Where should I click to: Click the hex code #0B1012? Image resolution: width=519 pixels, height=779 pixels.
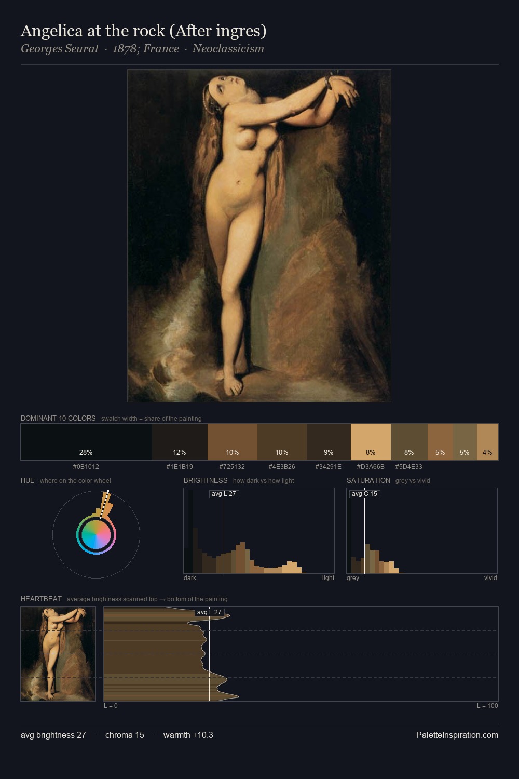tap(86, 467)
